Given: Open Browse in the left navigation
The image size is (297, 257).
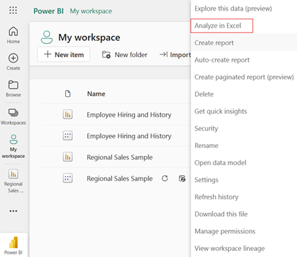Looking at the screenshot, I should [x=13, y=88].
